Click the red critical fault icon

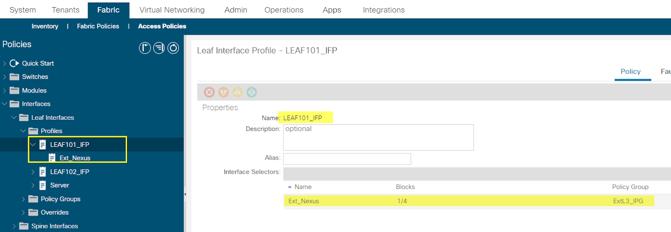coord(209,92)
